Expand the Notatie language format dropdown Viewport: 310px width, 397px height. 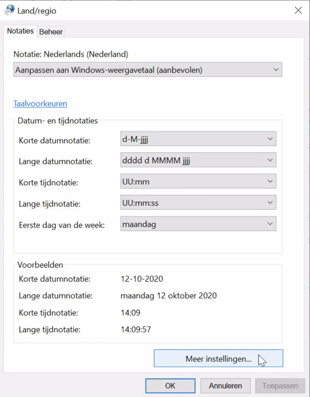148,70
